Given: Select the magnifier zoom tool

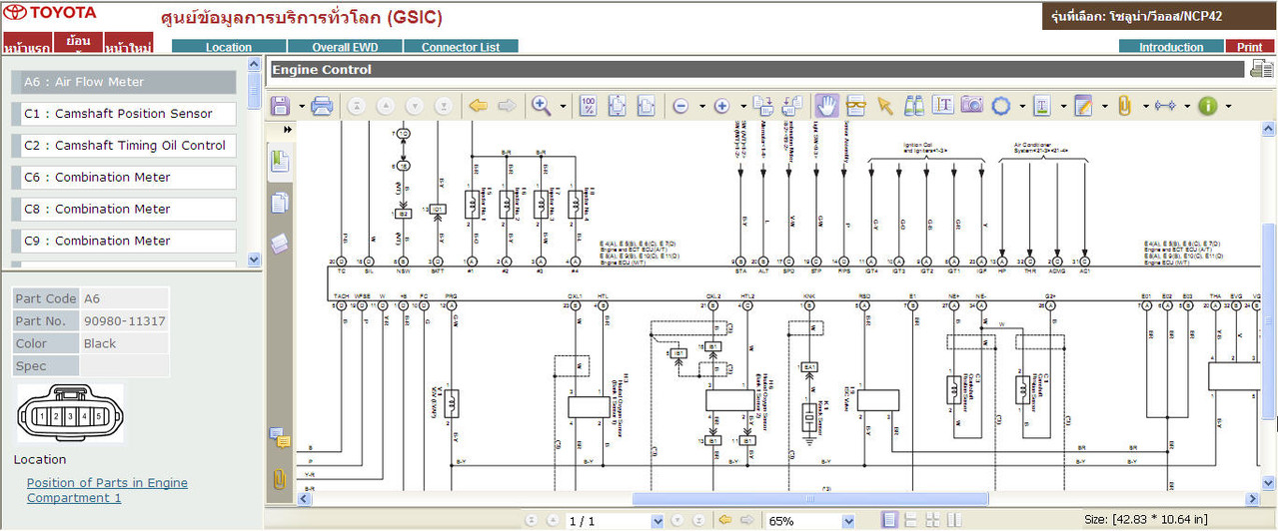Looking at the screenshot, I should point(542,106).
